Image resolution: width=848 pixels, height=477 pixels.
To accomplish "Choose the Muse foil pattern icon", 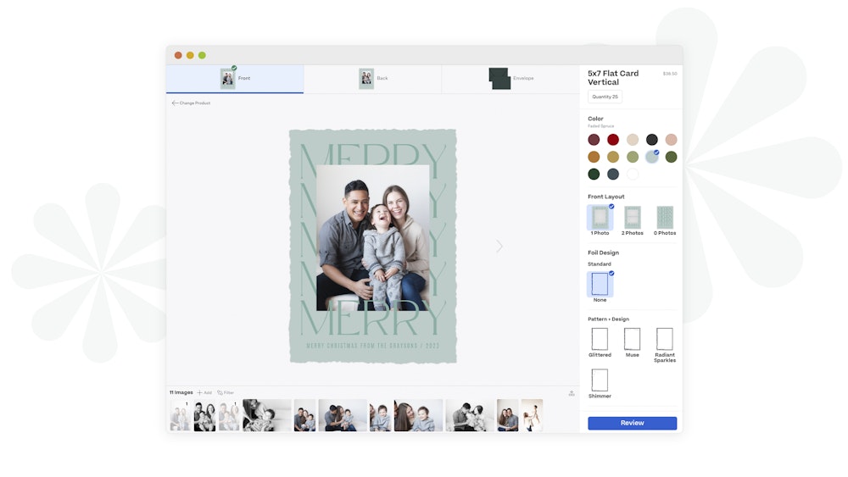I will pos(632,339).
